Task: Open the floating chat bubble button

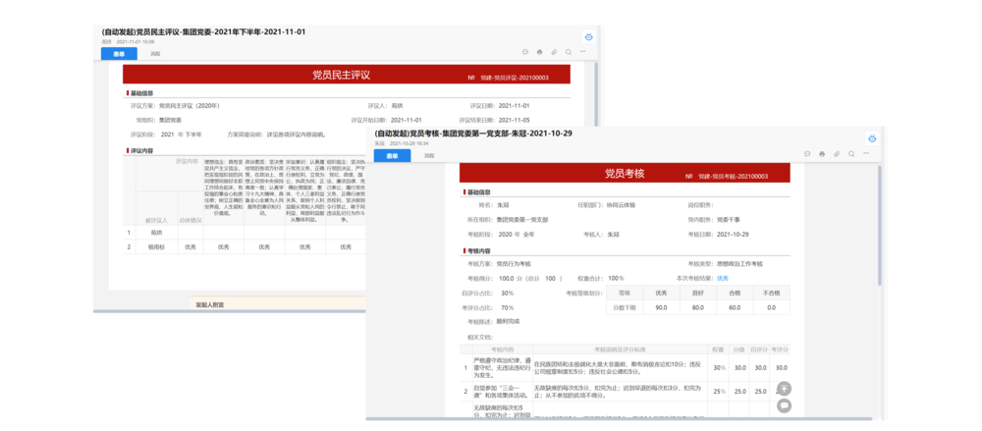Action: pos(784,405)
